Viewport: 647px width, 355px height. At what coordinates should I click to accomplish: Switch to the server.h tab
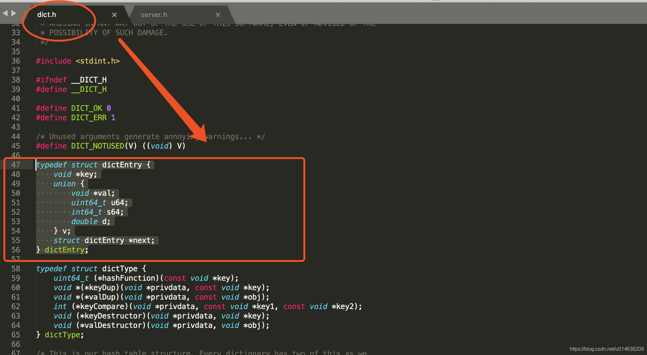point(154,15)
